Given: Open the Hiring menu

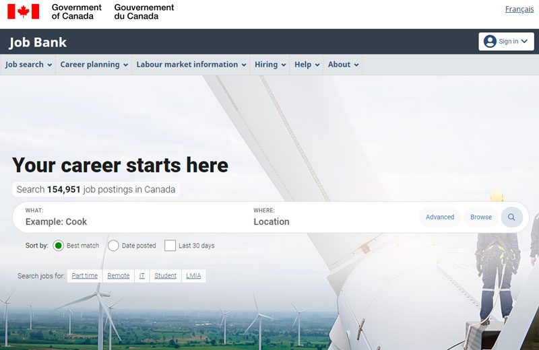Looking at the screenshot, I should pos(270,65).
